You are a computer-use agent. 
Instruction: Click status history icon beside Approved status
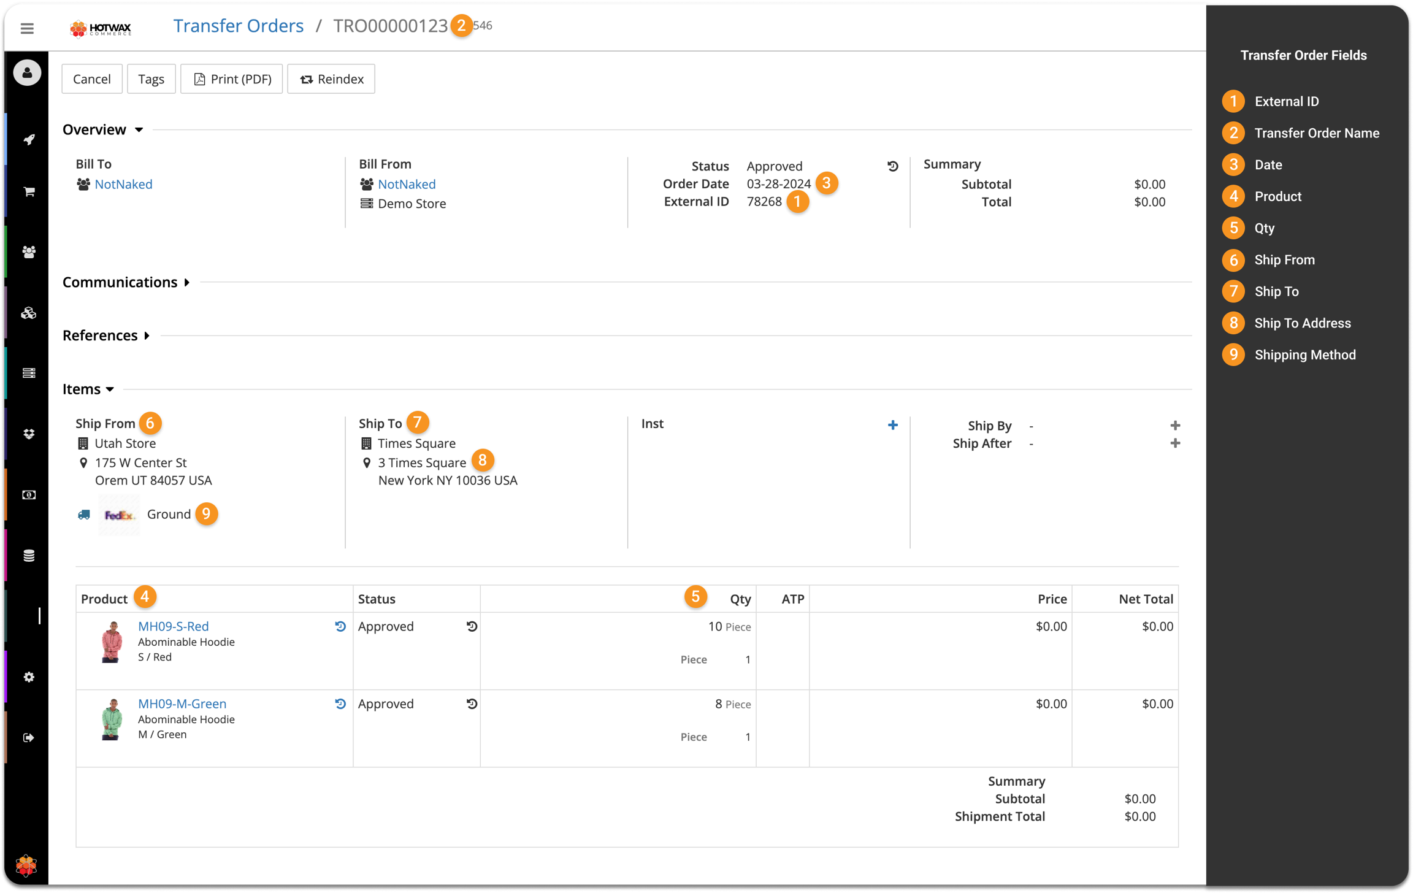[x=892, y=166]
